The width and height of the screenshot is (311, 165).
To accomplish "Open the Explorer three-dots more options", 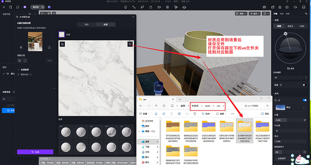I will click(x=233, y=114).
